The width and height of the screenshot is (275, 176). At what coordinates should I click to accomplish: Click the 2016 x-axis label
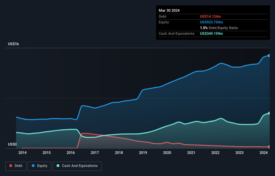[x=71, y=153]
